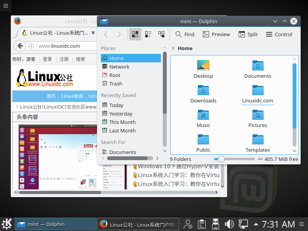The height and width of the screenshot is (231, 308).
Task: Toggle Preview in Dolphin toolbar
Action: point(216,34)
